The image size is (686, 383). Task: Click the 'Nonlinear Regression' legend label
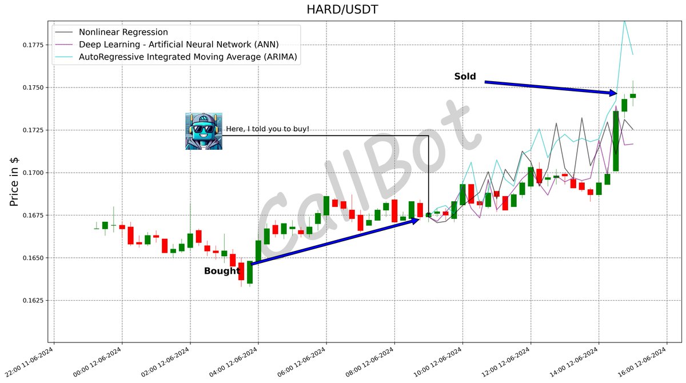[x=123, y=33]
